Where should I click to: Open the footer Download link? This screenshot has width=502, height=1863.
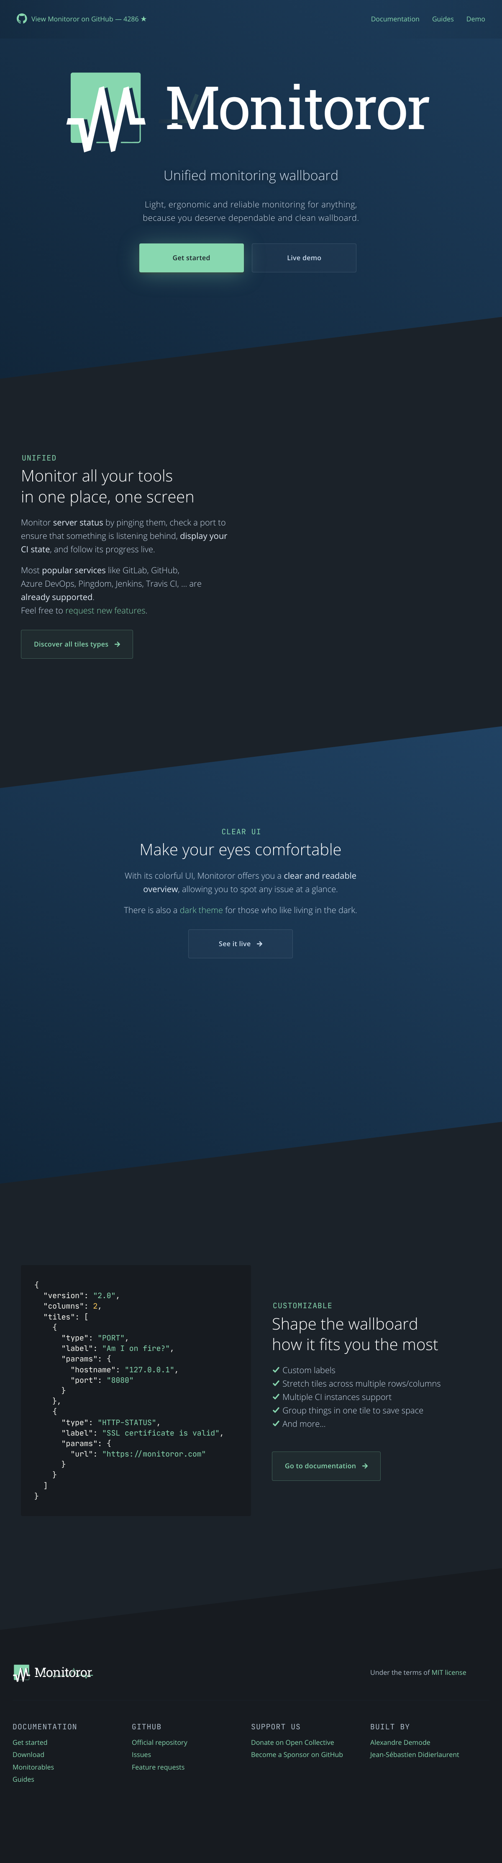tap(28, 1754)
